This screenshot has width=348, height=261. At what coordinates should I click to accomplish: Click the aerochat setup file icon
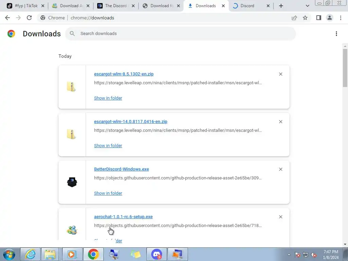click(x=72, y=230)
